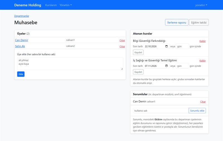The image size is (223, 141).
Task: Focus the Üye ekle usernames textarea
Action: pyautogui.click(x=70, y=64)
